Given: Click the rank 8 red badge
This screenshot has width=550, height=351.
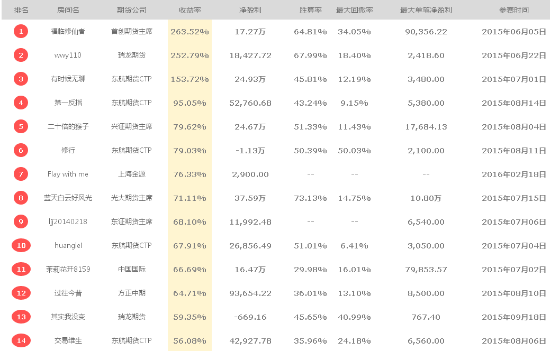Looking at the screenshot, I should 21,198.
